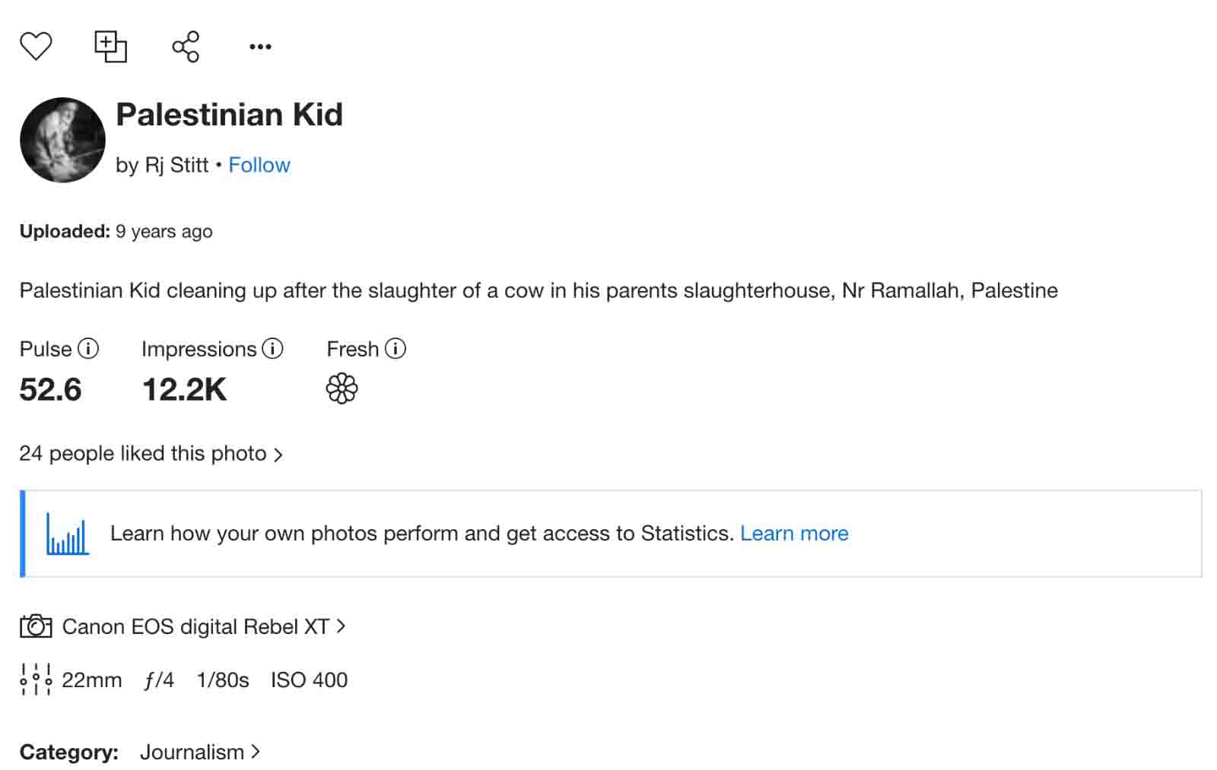Click the Palestinian Kid photo title
Image resolution: width=1217 pixels, height=770 pixels.
click(229, 115)
